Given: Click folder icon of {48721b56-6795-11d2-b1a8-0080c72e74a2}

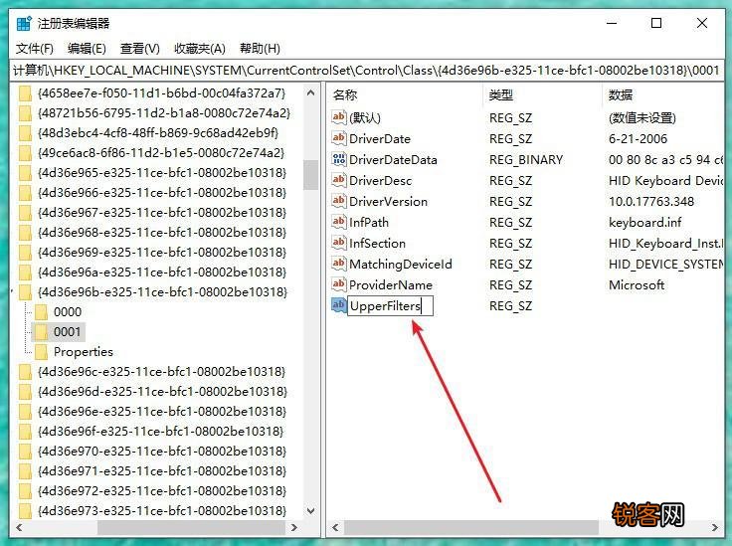Looking at the screenshot, I should [26, 113].
